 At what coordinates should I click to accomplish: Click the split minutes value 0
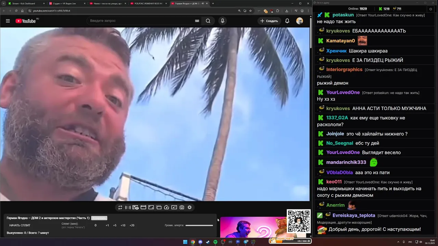[x=95, y=225]
